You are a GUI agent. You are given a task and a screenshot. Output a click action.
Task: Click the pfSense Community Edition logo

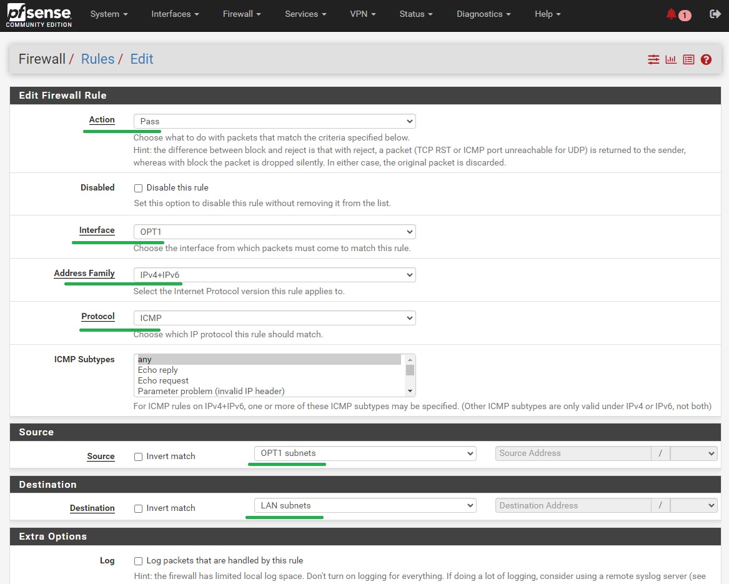pos(39,15)
